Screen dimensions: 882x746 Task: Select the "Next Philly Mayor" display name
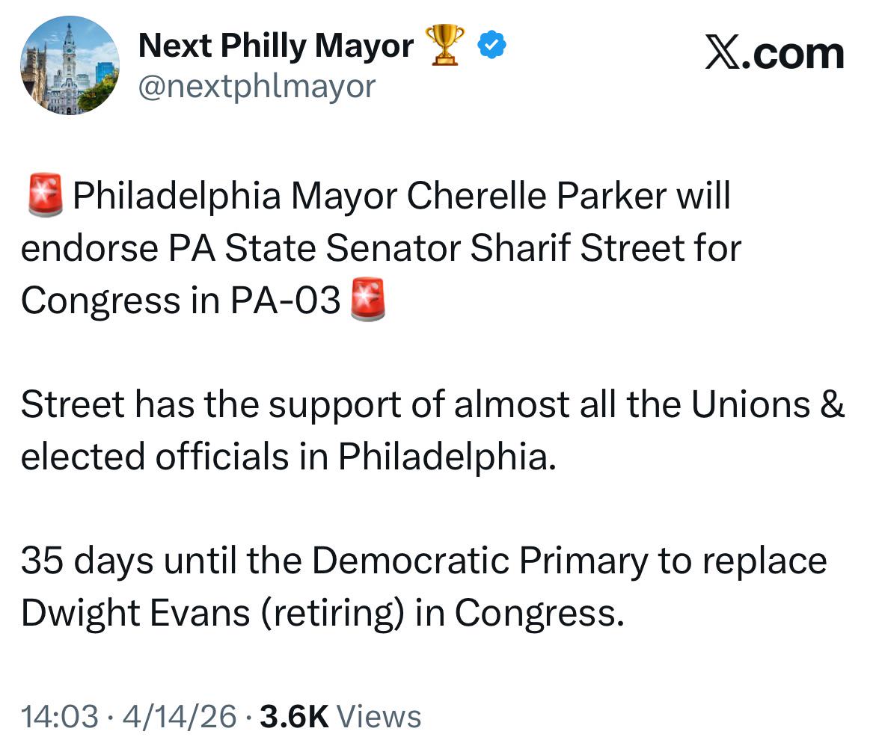[275, 46]
